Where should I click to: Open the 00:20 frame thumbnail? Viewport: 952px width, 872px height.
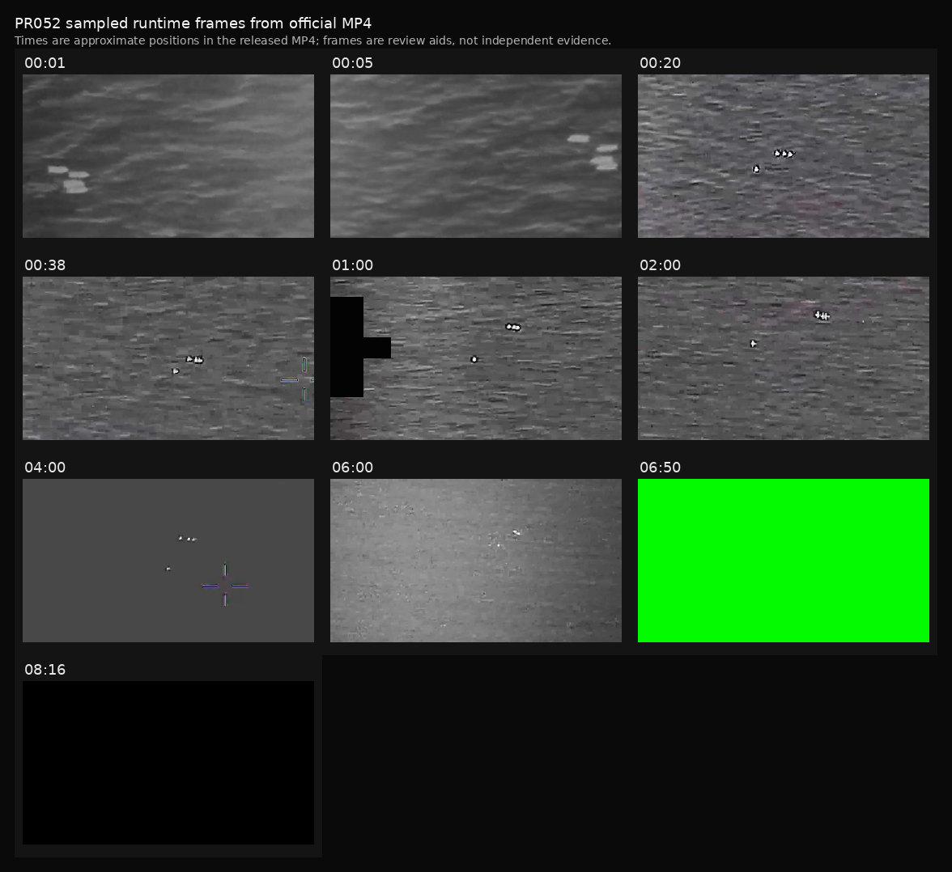coord(784,156)
